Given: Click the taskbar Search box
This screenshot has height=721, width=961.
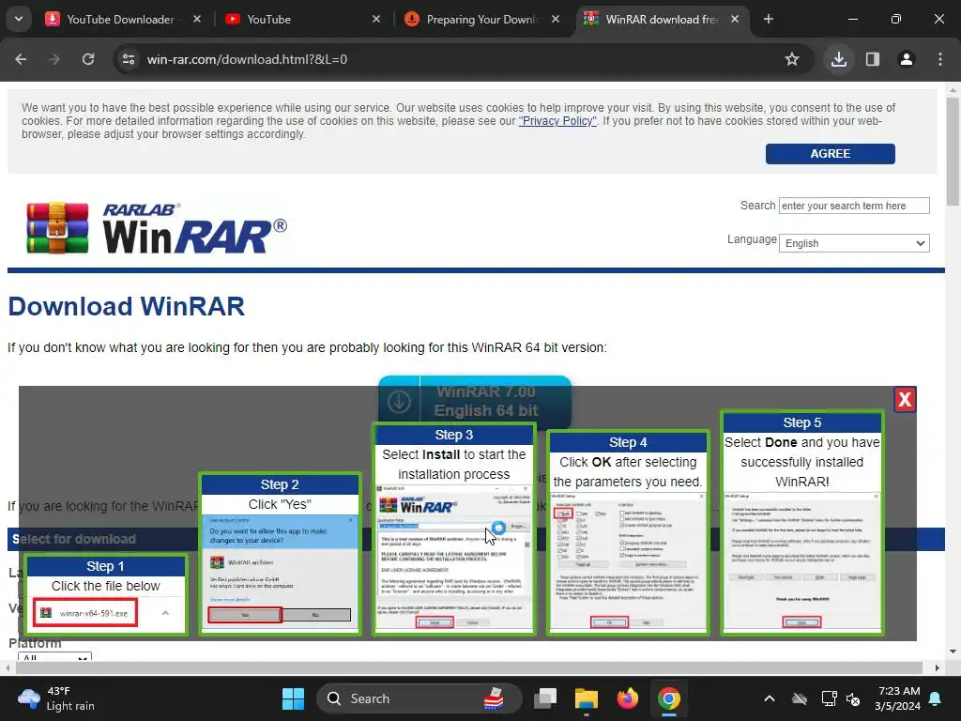Looking at the screenshot, I should 419,698.
